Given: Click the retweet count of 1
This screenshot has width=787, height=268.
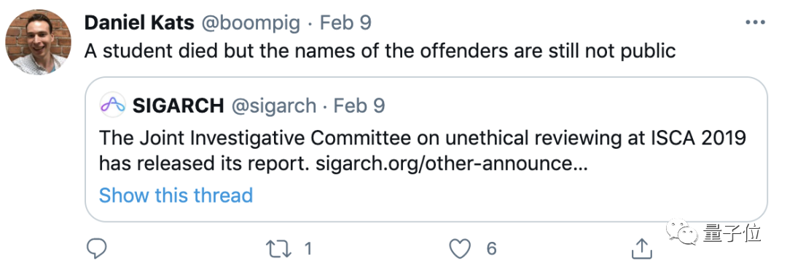Looking at the screenshot, I should [308, 248].
